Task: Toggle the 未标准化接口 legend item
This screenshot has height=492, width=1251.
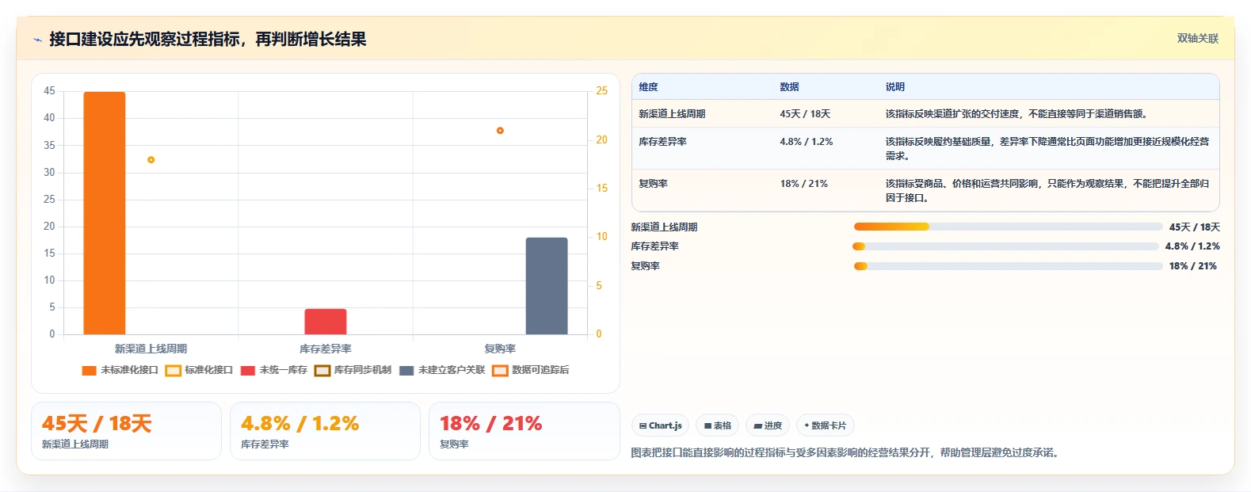Action: click(120, 370)
